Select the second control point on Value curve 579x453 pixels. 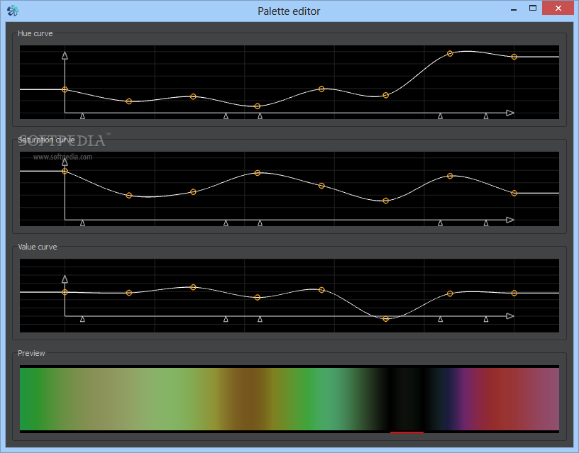point(129,293)
